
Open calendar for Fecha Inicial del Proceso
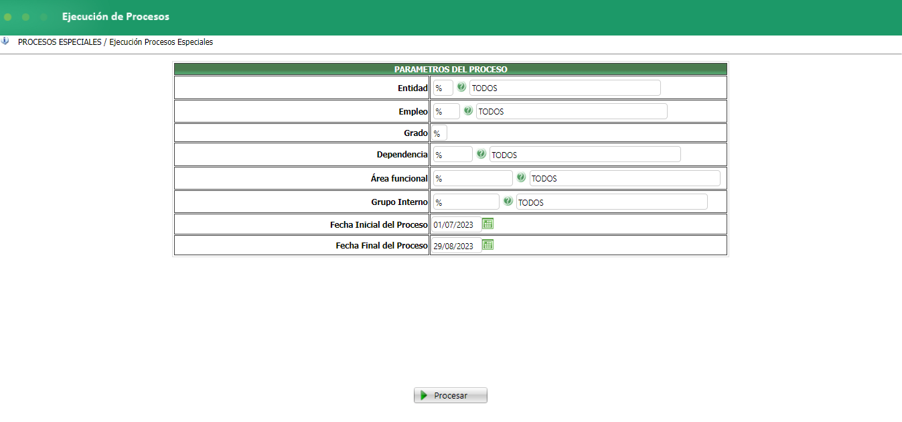(488, 224)
